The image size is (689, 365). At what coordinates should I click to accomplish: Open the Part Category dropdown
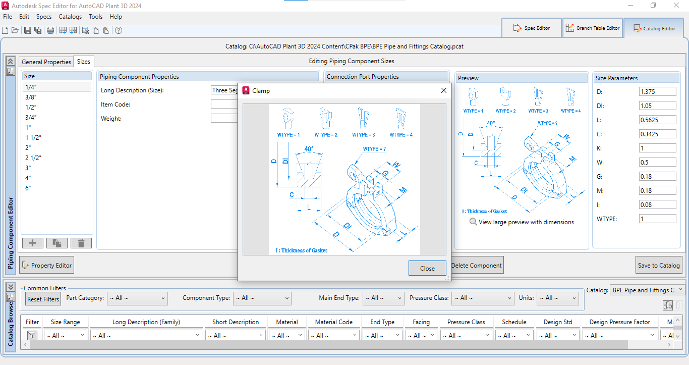tap(137, 298)
